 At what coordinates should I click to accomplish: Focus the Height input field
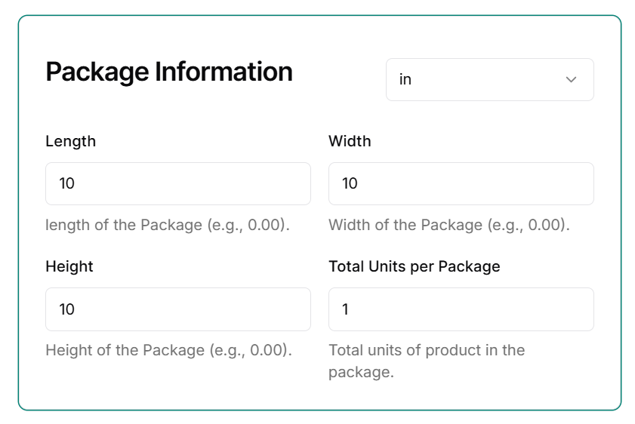(177, 309)
